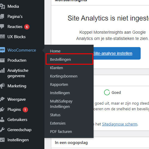Click the Marketing megaphone icon
The height and width of the screenshot is (149, 149).
click(2, 86)
